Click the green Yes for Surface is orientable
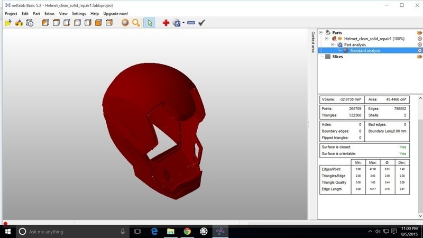The width and height of the screenshot is (423, 238). click(x=403, y=153)
